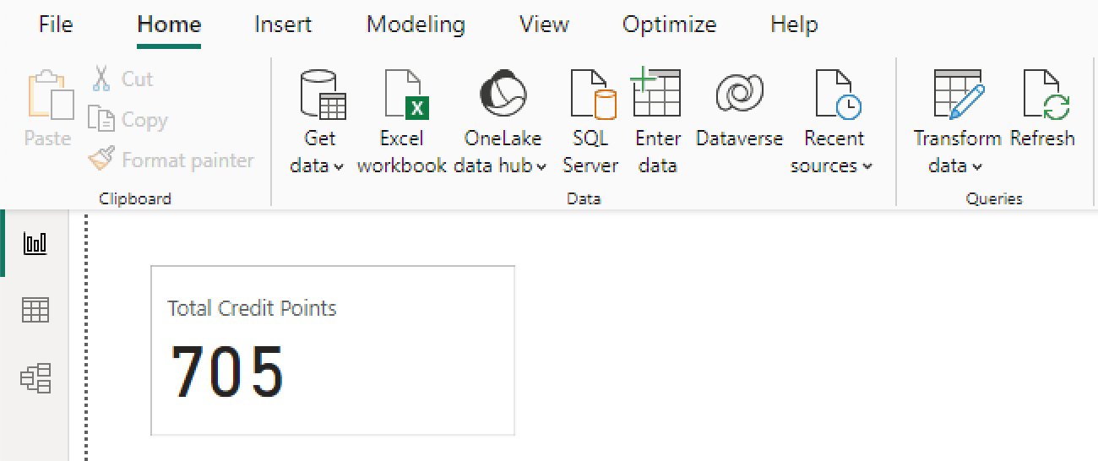The height and width of the screenshot is (461, 1098).
Task: Select the Total Credit Points card visual
Action: tap(333, 350)
